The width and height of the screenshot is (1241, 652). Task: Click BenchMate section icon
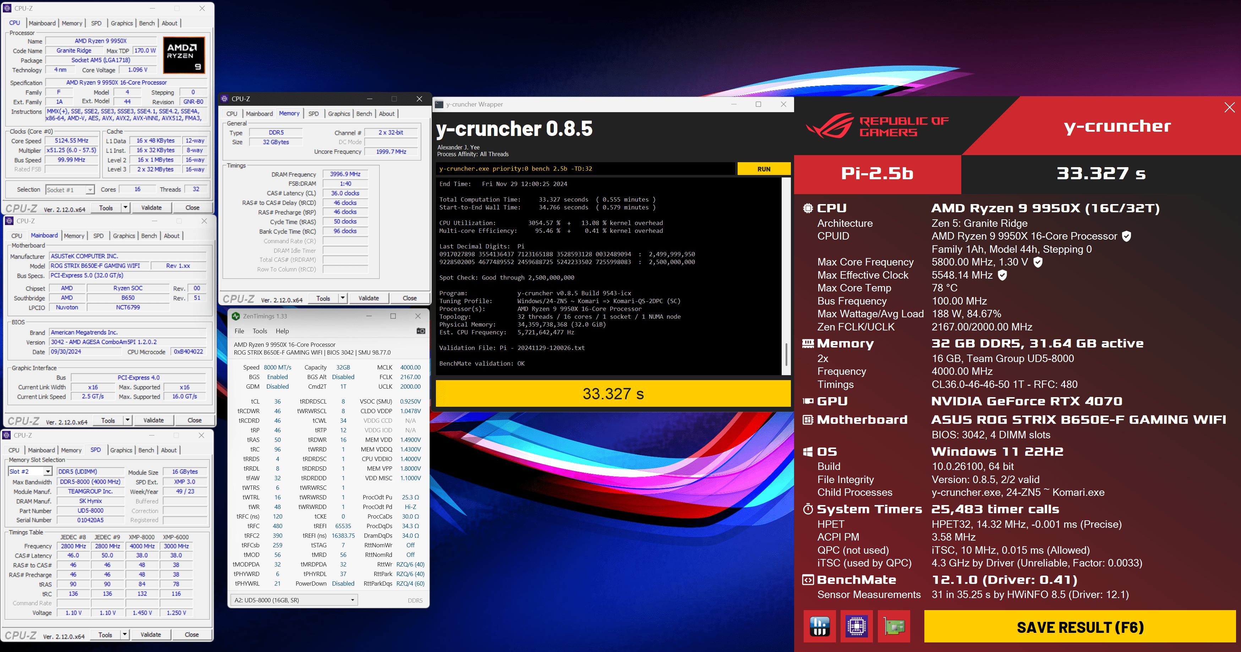pyautogui.click(x=808, y=580)
